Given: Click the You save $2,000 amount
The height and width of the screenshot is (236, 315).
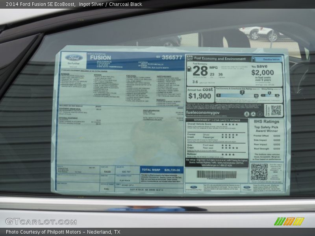Looking at the screenshot, I should 263,72.
